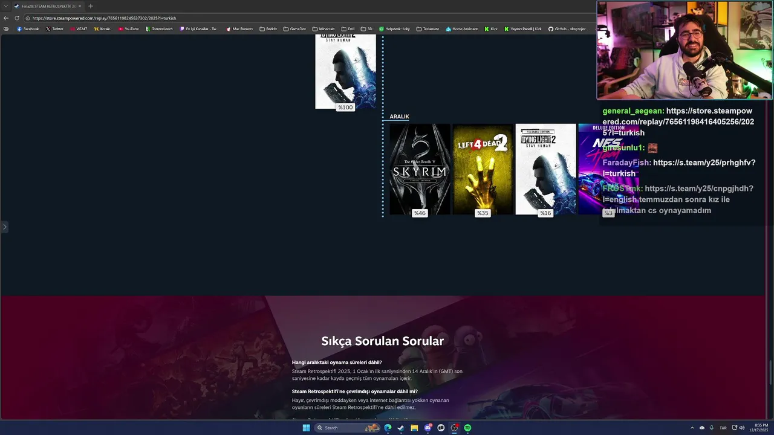The height and width of the screenshot is (435, 774).
Task: Expand the GameDev bookmark folder
Action: click(294, 29)
